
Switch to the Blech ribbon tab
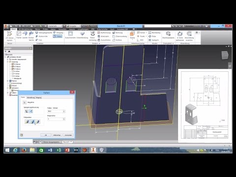13,29
